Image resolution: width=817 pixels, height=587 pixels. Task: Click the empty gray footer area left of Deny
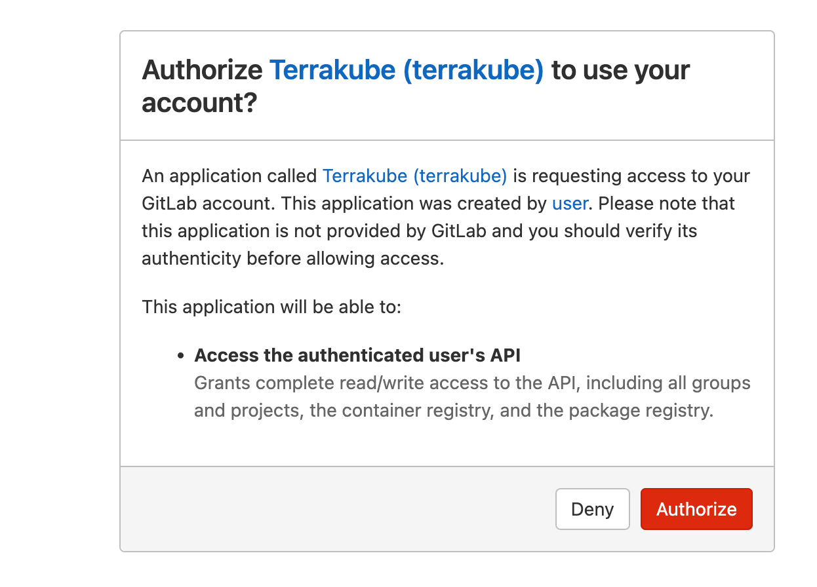point(328,509)
